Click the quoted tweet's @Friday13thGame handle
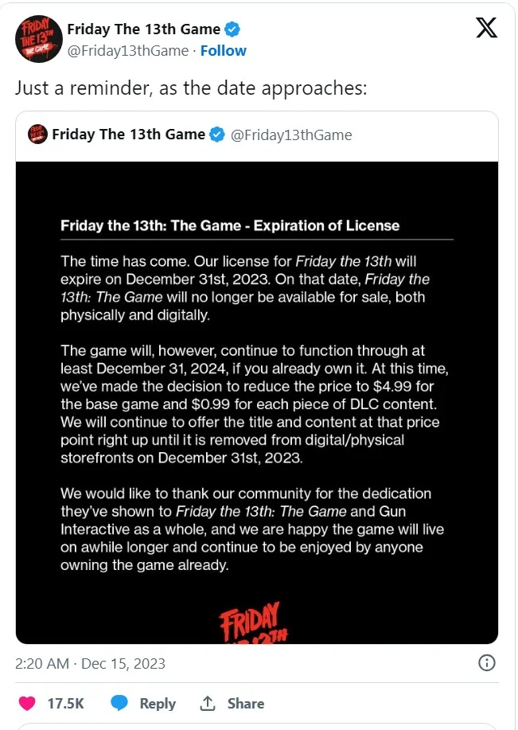518x730 pixels. click(291, 135)
